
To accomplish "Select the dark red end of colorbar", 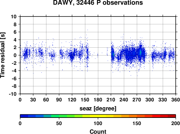I will click(172, 116).
